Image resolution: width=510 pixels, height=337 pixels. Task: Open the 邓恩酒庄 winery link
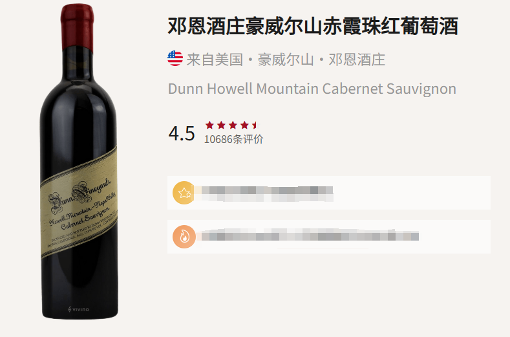(x=357, y=60)
